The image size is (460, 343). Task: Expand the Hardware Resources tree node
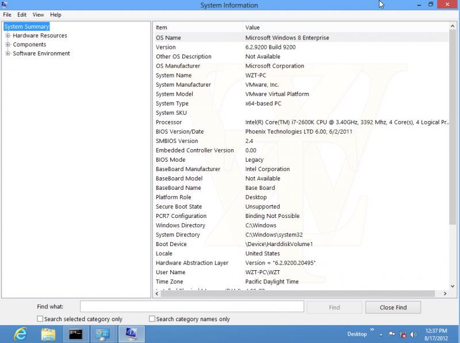click(x=8, y=36)
